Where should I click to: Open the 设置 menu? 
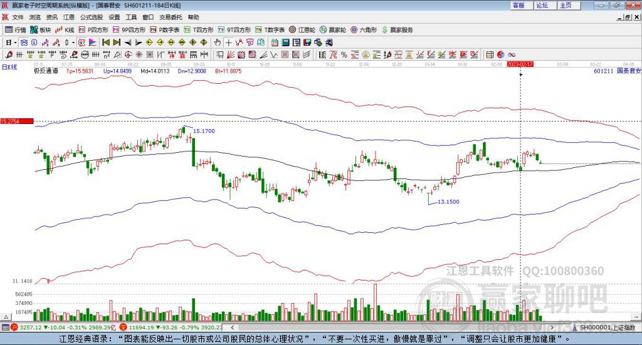pyautogui.click(x=114, y=17)
